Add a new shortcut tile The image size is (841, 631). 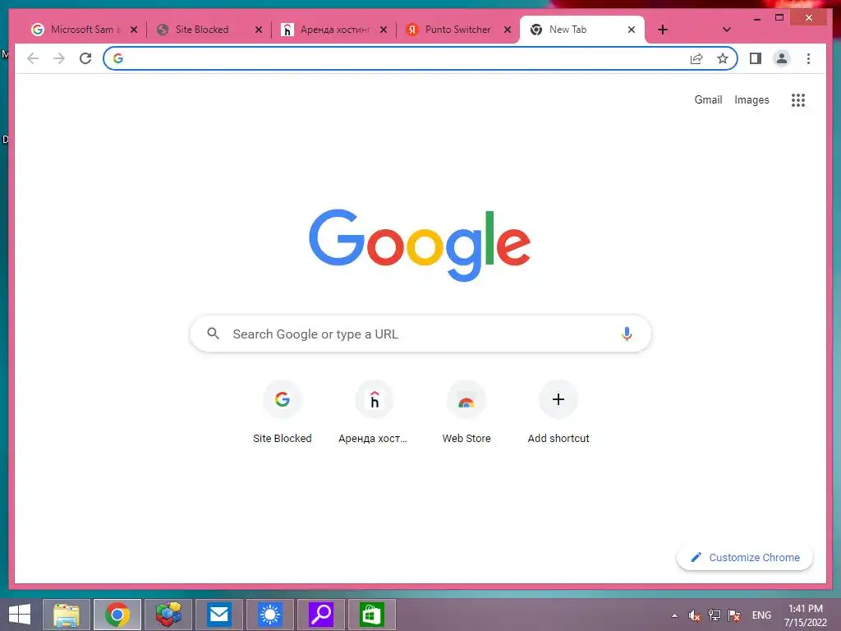click(x=558, y=412)
